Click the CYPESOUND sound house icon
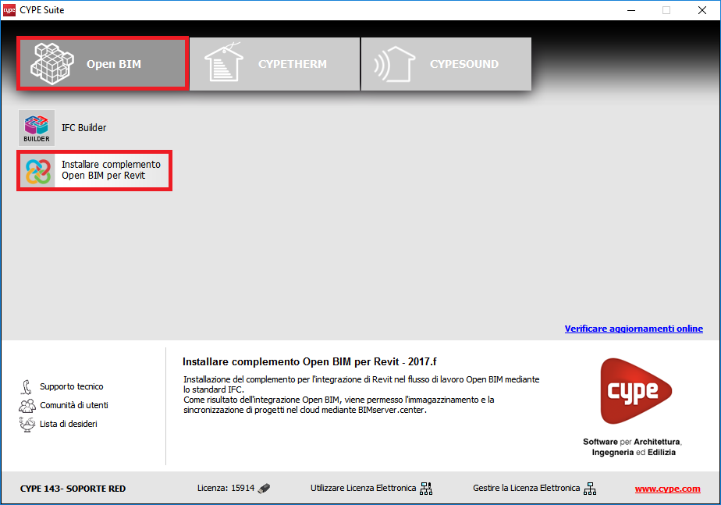Viewport: 721px width, 505px height. point(395,64)
